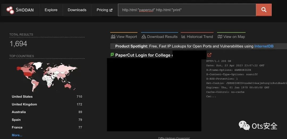
Task: Click the top countries world map
Action: (x=47, y=77)
